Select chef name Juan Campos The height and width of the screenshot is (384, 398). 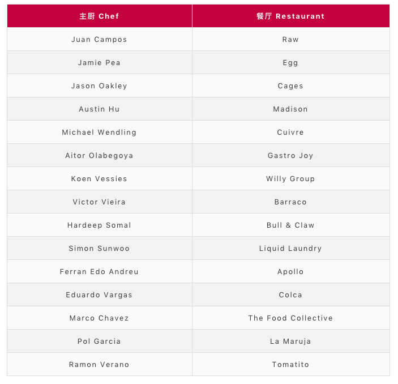click(x=99, y=40)
